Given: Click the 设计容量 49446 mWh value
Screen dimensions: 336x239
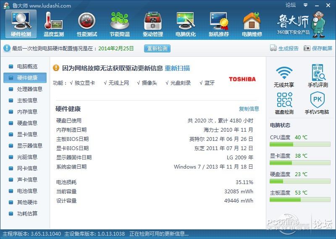Looking at the screenshot, I should tap(239, 201).
